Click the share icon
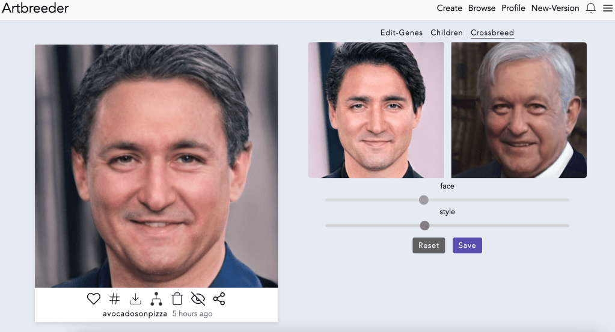This screenshot has width=615, height=332. click(x=219, y=298)
